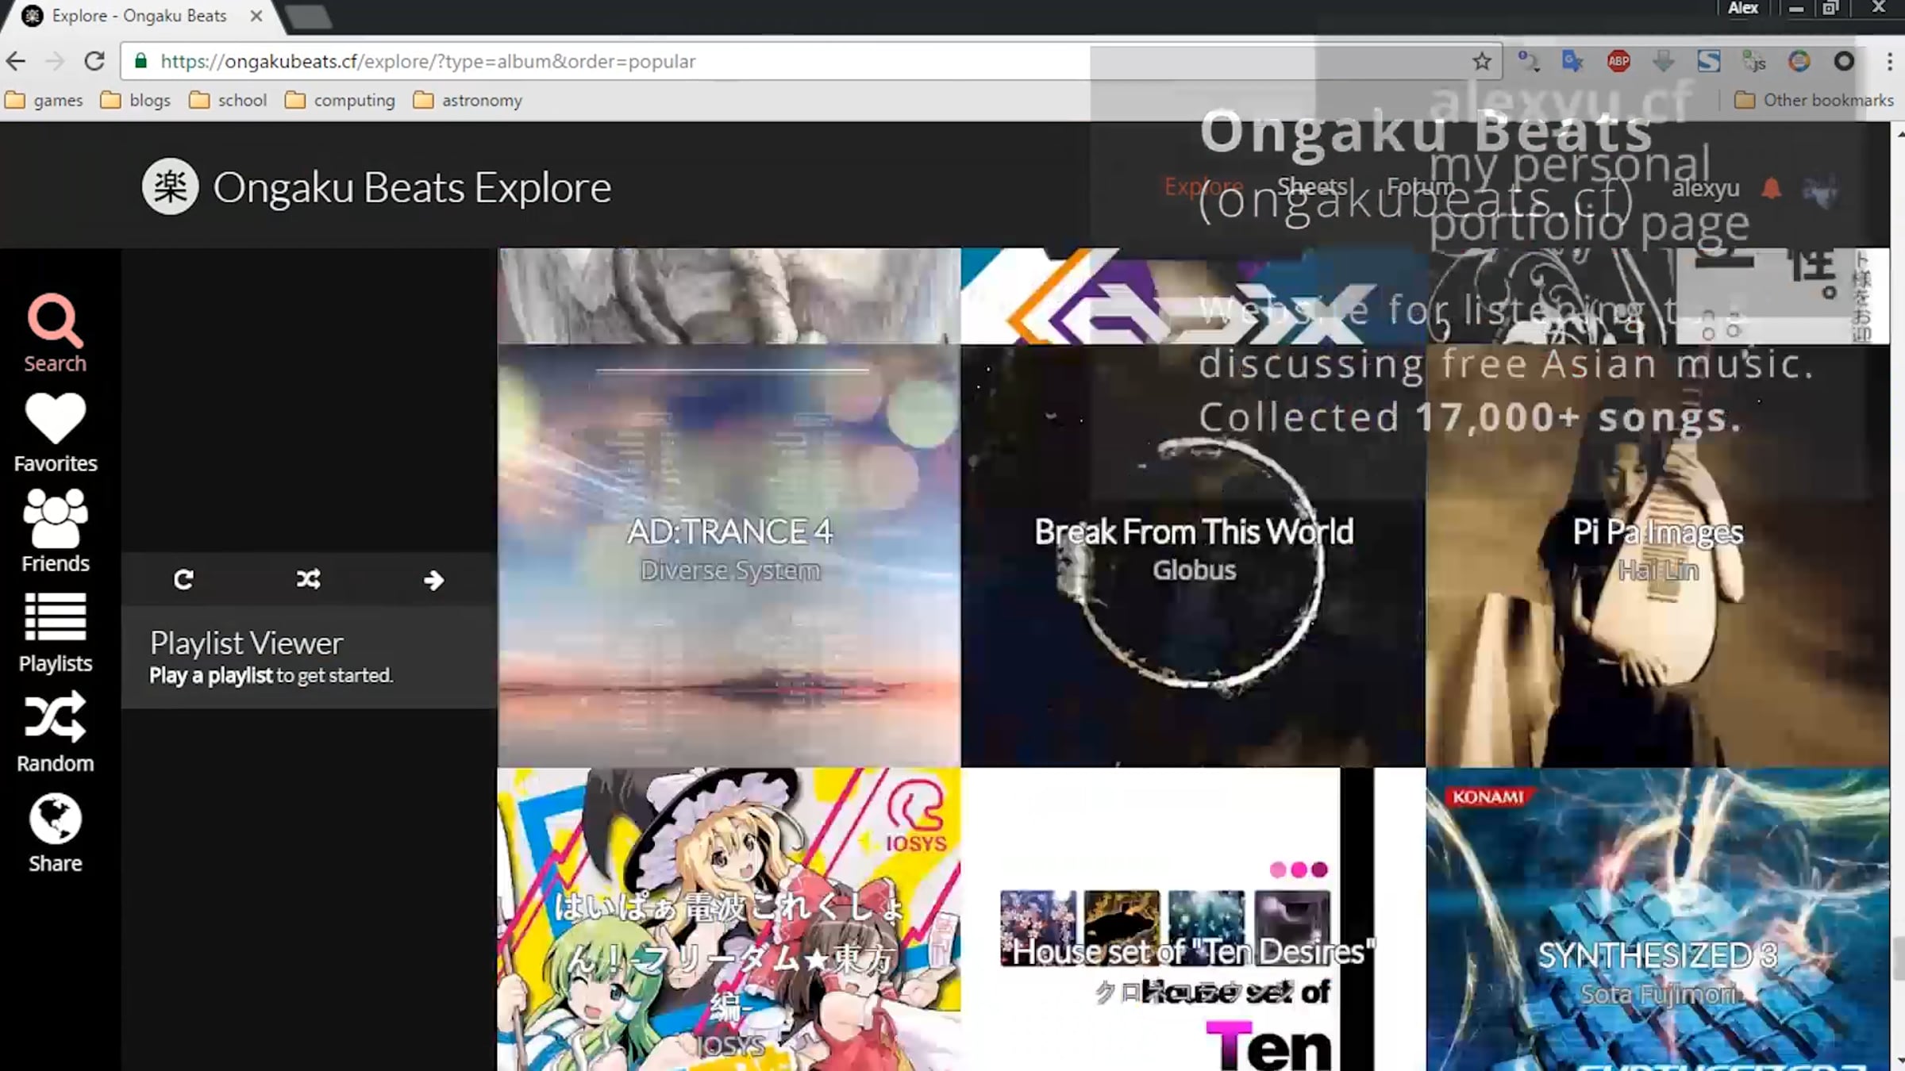
Task: Toggle repeat in the playlist viewer
Action: pos(183,580)
